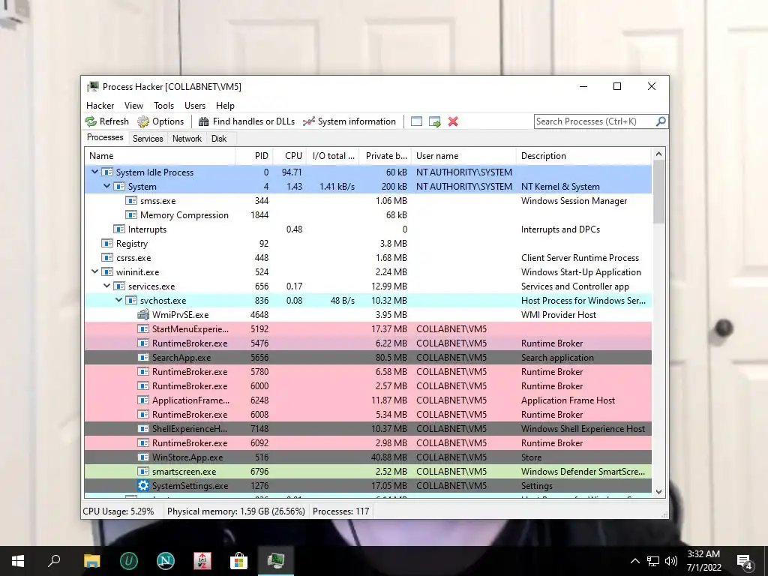
Task: Click the process list scrollbar thumb
Action: coord(658,192)
